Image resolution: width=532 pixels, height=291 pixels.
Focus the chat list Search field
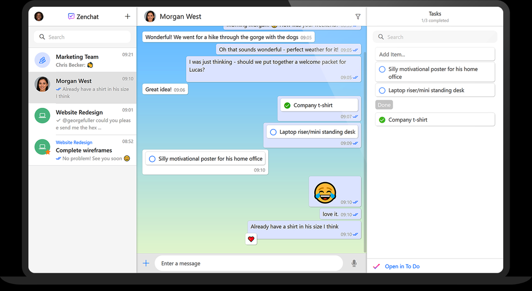click(82, 37)
